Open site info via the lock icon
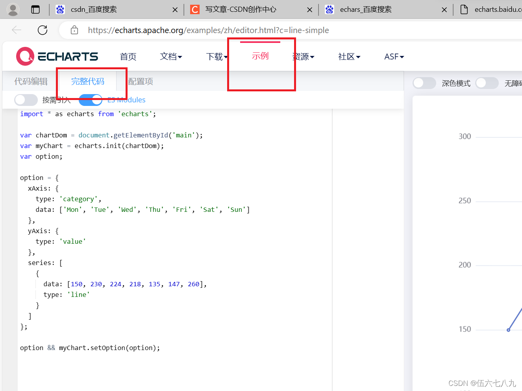522x391 pixels. 74,30
